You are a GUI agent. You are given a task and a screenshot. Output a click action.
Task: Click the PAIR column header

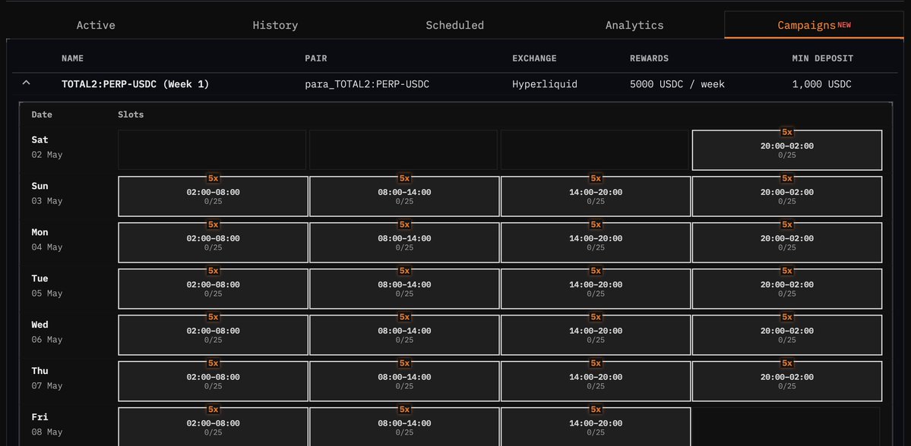click(315, 58)
